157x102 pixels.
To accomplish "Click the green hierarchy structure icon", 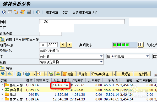I will [x=58, y=74].
